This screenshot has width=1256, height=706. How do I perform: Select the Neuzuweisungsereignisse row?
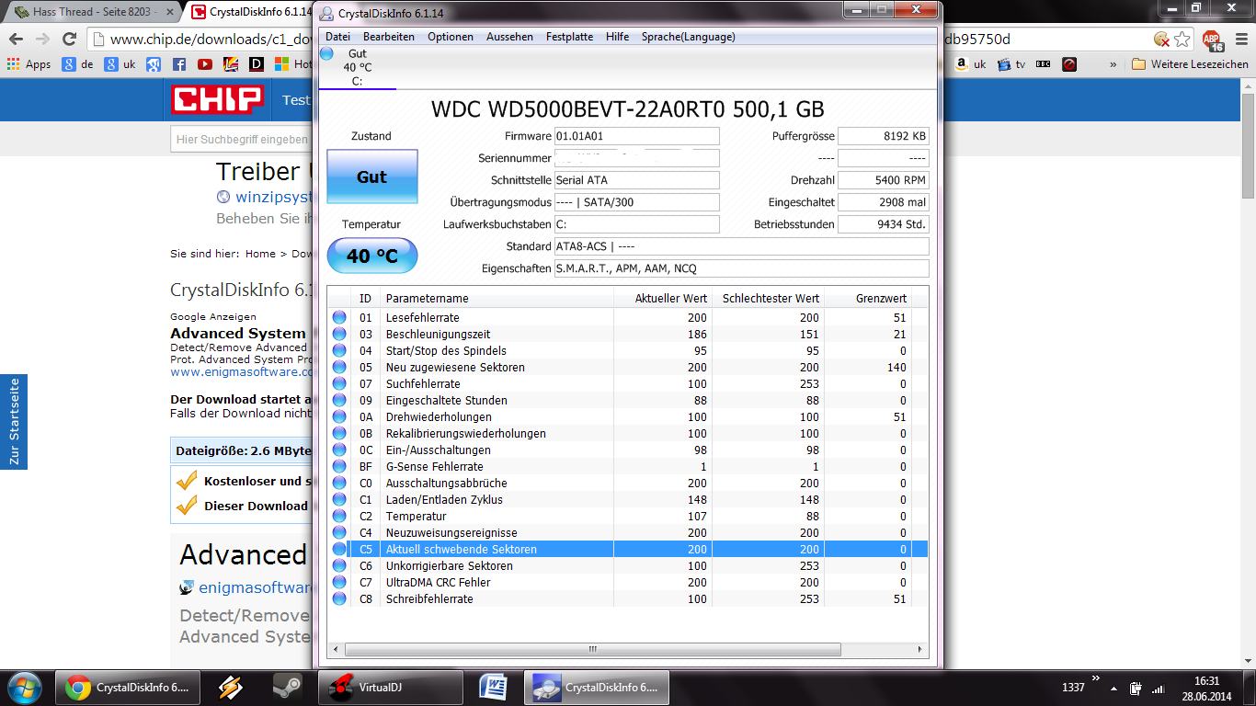(x=628, y=532)
